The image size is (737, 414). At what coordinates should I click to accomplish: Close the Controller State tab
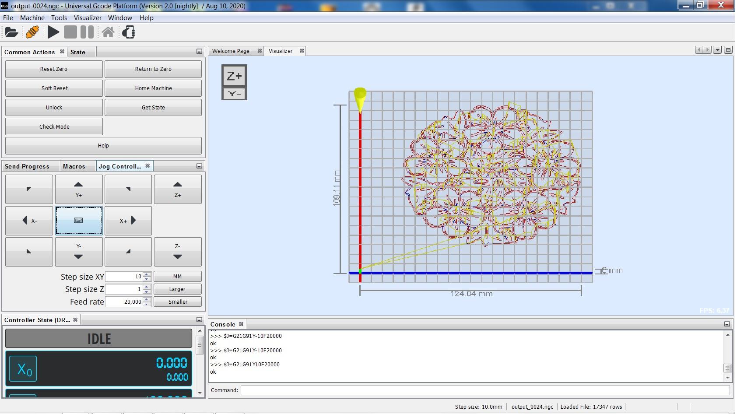click(x=75, y=320)
